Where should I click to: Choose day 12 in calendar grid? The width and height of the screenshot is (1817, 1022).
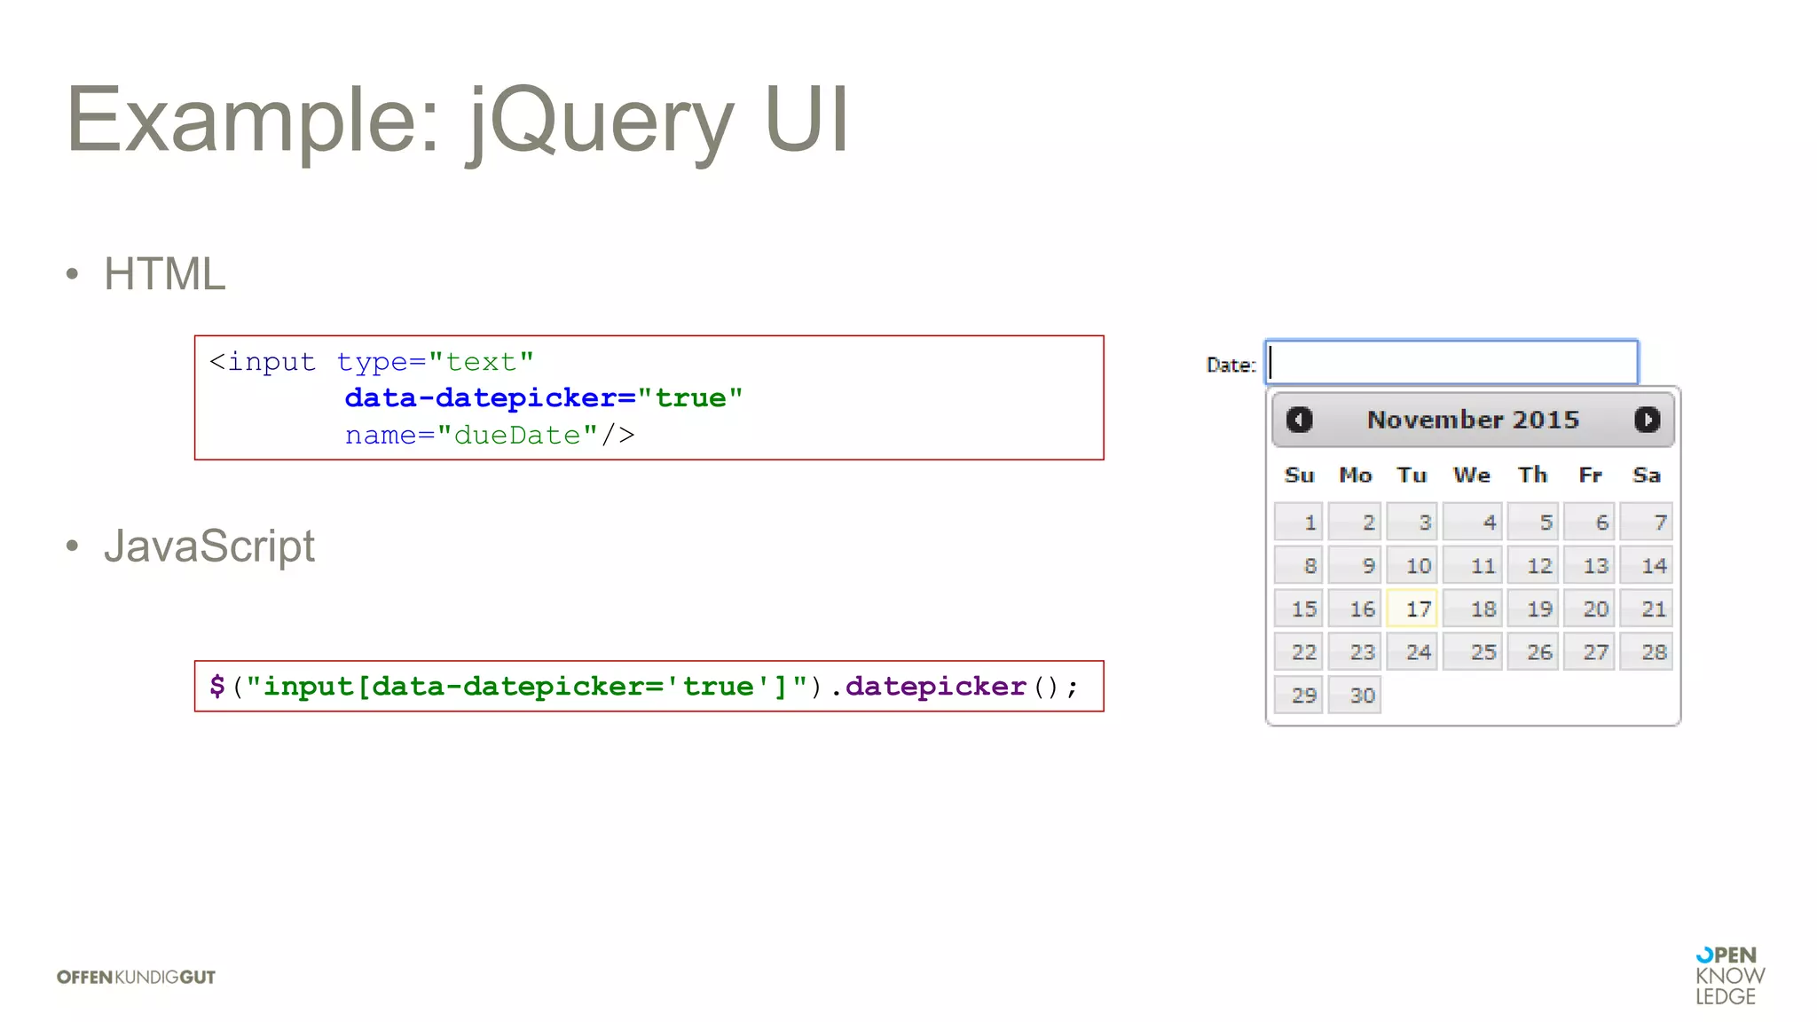(x=1532, y=565)
